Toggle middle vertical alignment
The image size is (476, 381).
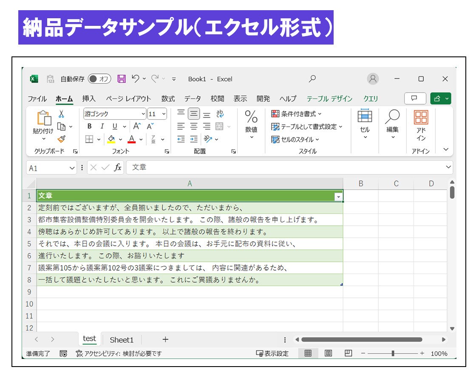tap(194, 114)
